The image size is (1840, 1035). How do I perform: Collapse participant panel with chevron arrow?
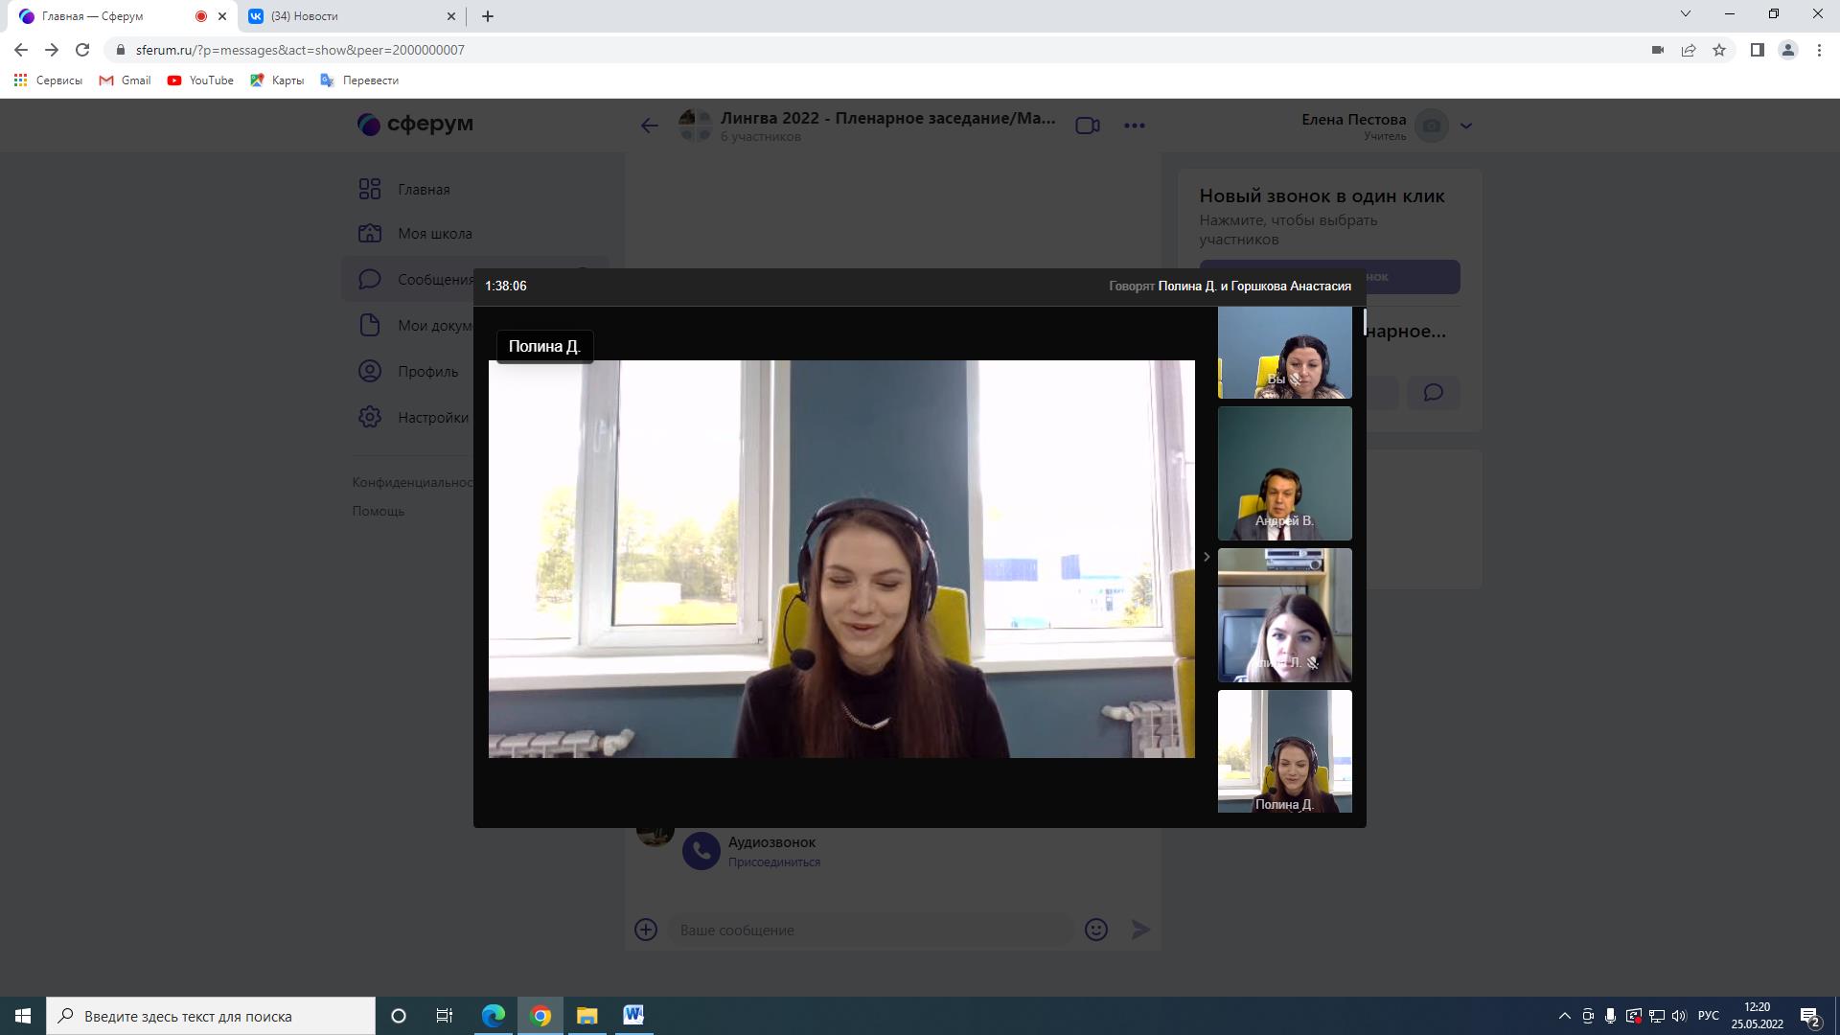coord(1207,557)
